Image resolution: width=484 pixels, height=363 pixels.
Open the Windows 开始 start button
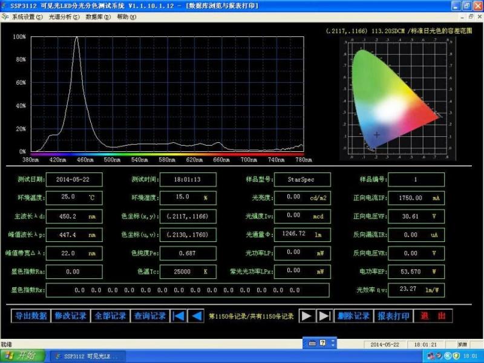[x=22, y=356]
